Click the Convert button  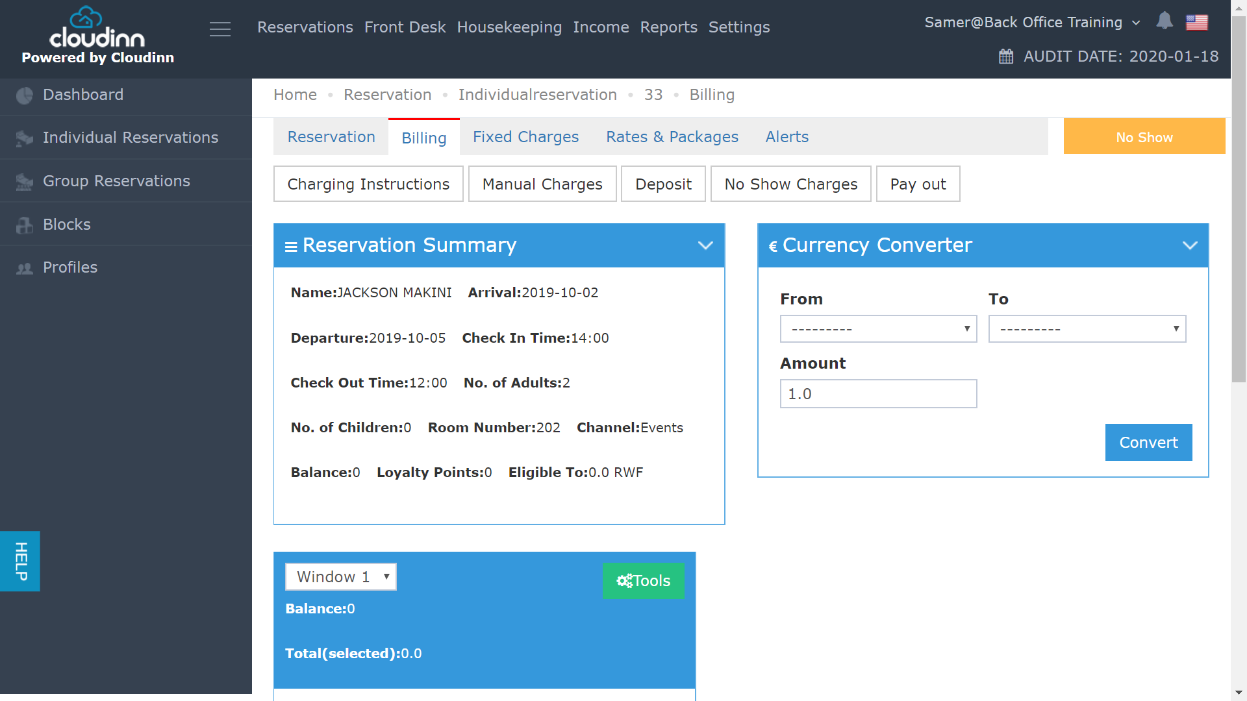[1149, 443]
